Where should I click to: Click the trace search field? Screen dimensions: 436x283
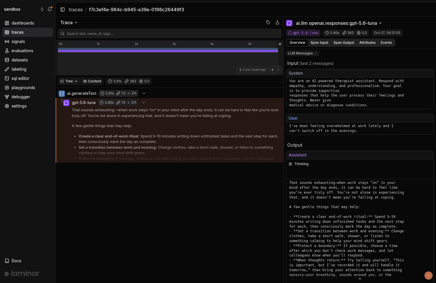[170, 33]
